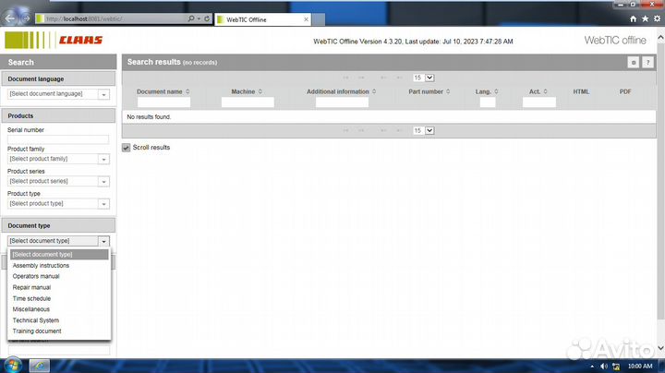Click the settings icon in Search results header
The width and height of the screenshot is (665, 373).
(x=634, y=62)
